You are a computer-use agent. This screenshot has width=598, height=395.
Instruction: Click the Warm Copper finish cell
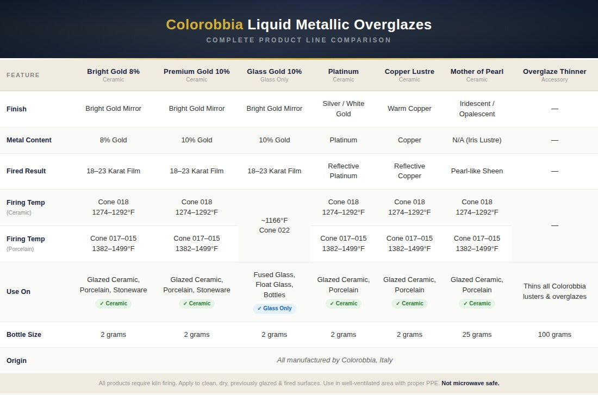pyautogui.click(x=409, y=109)
